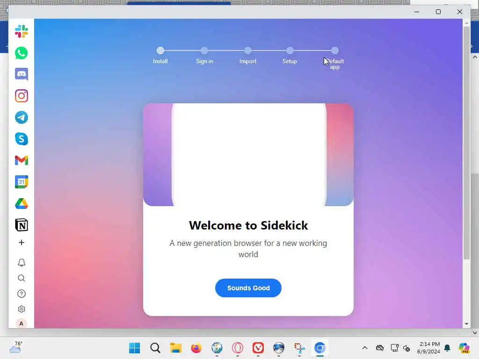
Task: Select the Default app step marker
Action: [x=335, y=50]
